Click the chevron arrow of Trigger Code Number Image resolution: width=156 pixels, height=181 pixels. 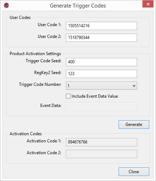(134, 86)
